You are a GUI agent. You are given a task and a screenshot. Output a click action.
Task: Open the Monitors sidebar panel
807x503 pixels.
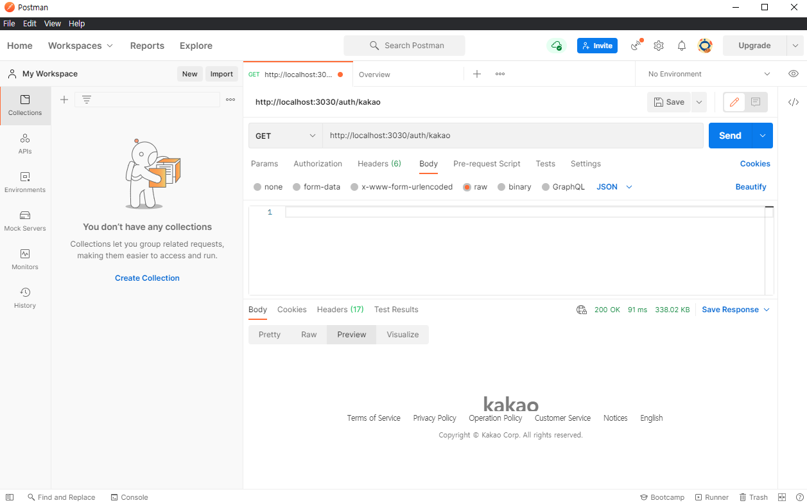[25, 260]
